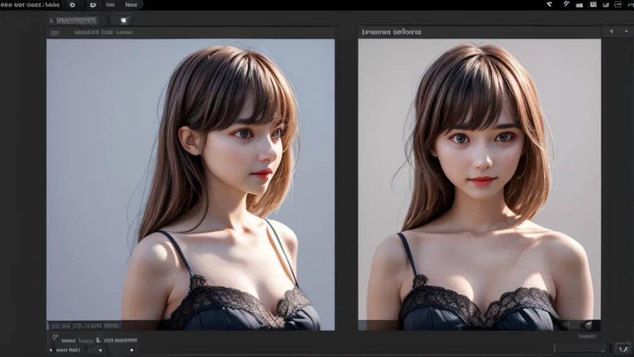This screenshot has height=357, width=634.
Task: Select the right panel header title
Action: click(391, 32)
